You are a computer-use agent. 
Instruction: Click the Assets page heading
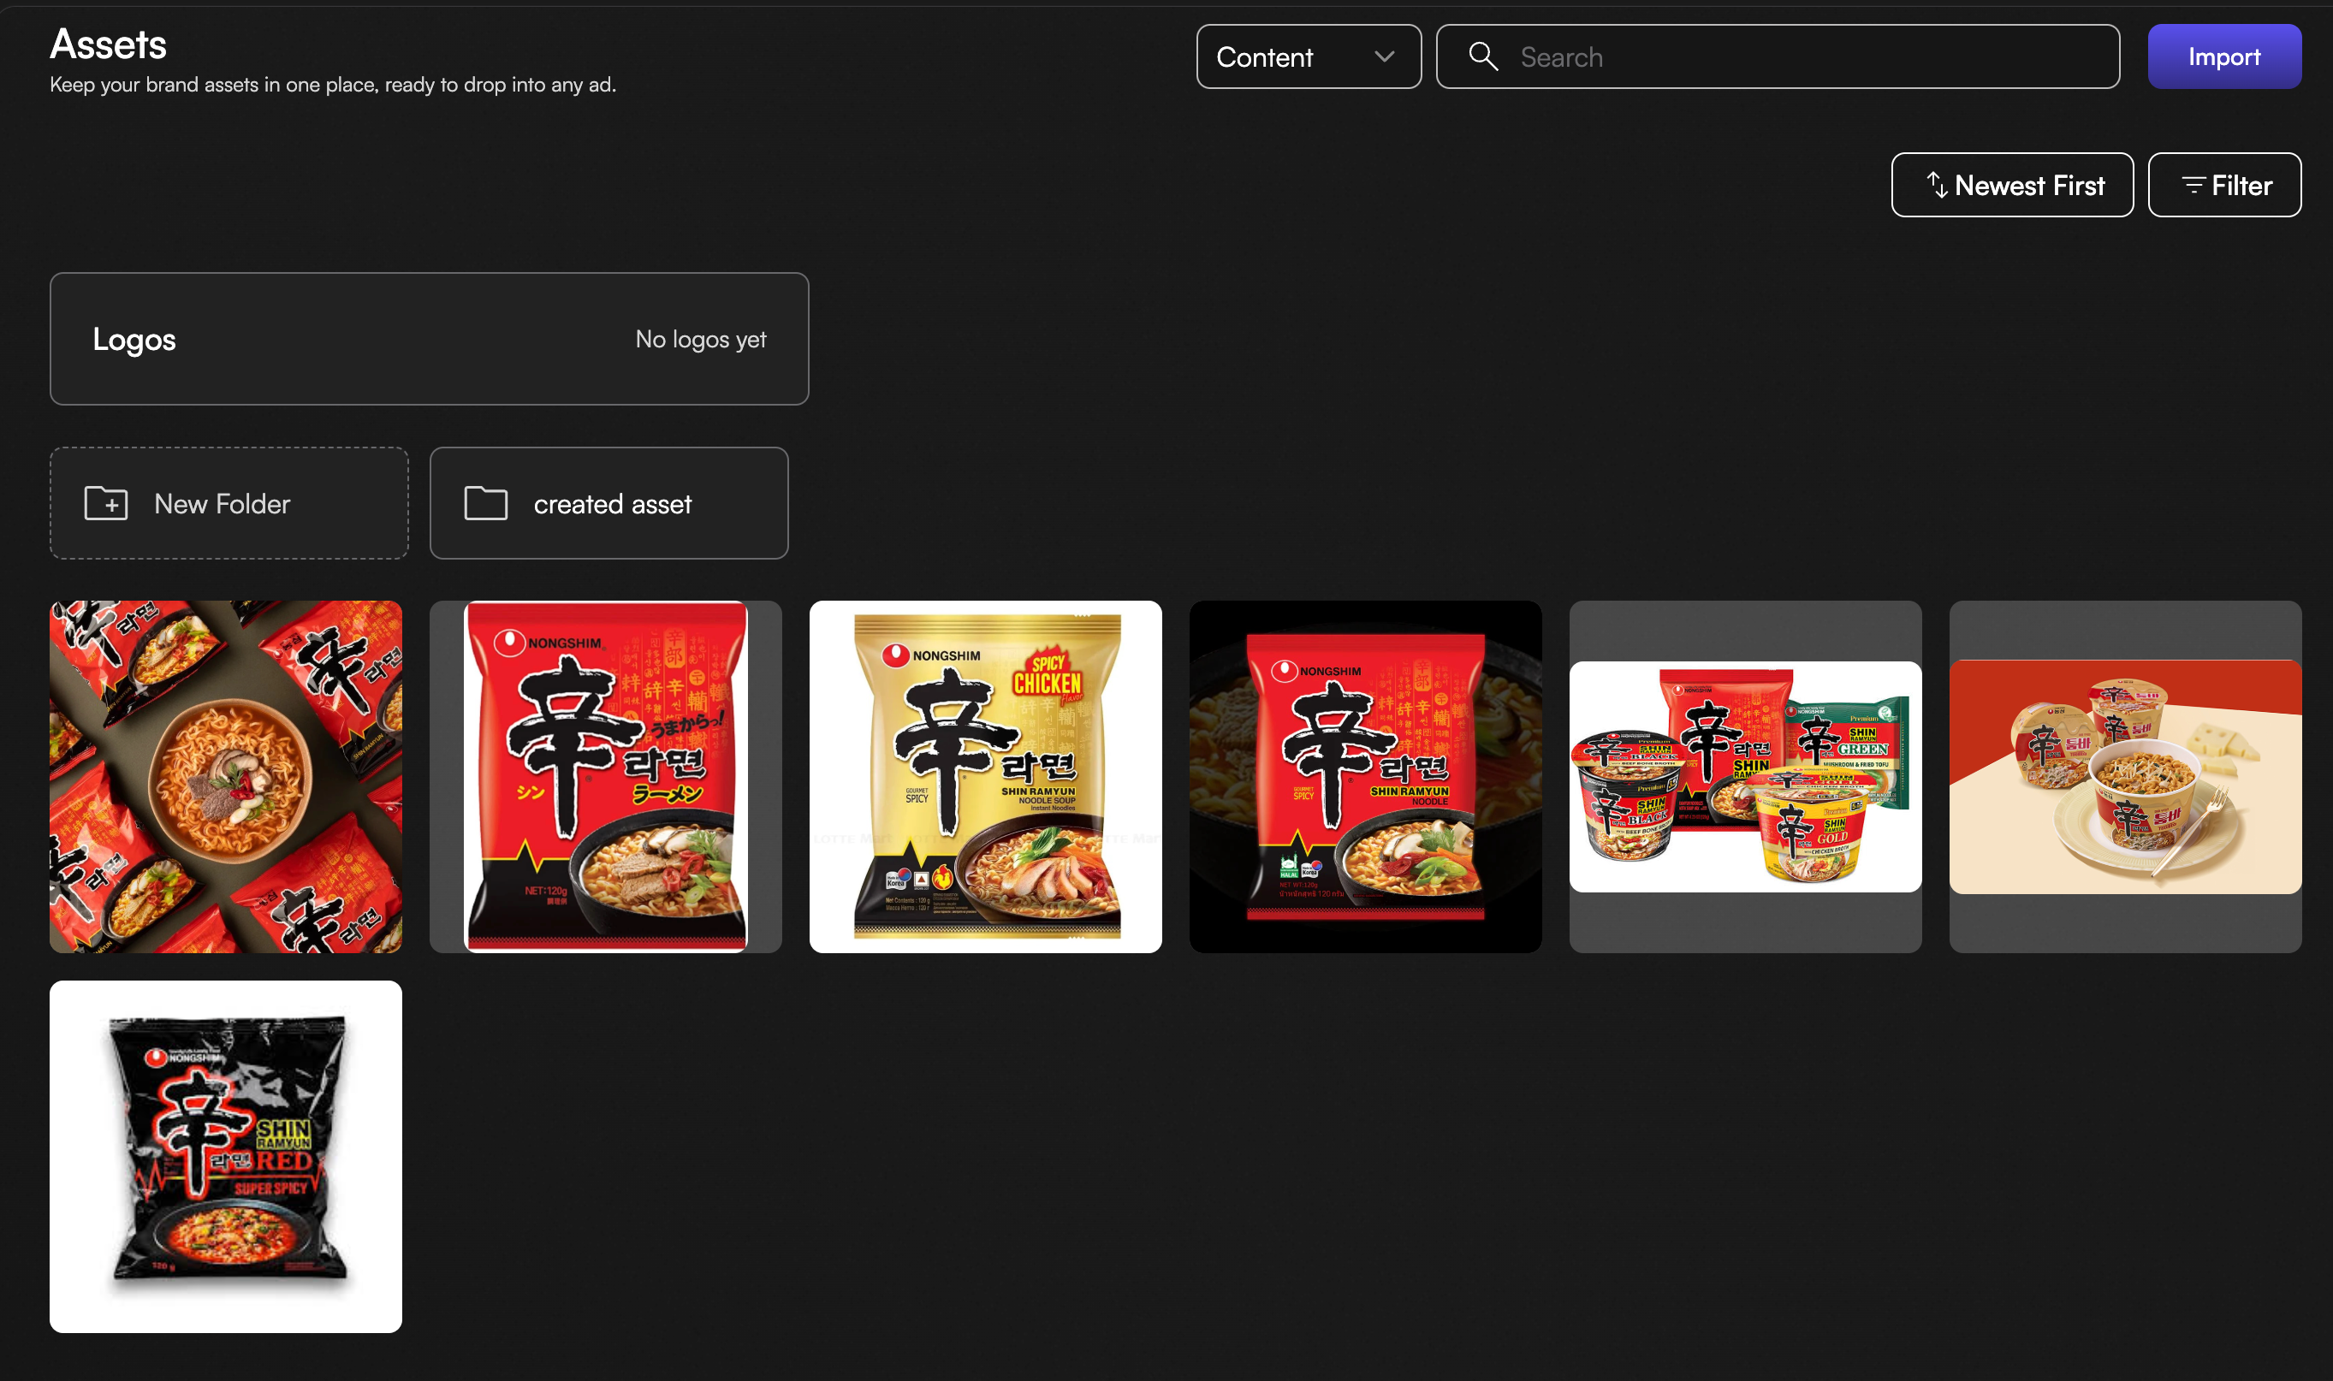pos(108,44)
